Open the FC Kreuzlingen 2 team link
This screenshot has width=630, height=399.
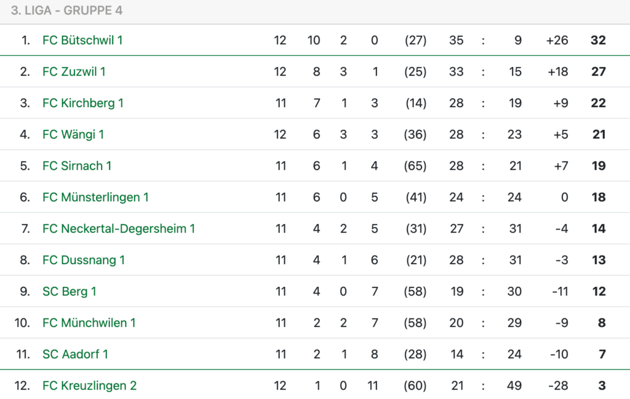[x=90, y=385]
